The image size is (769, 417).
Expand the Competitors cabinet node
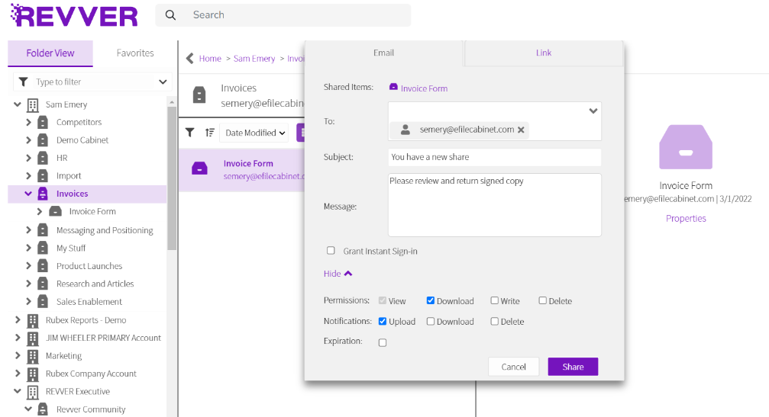[28, 123]
